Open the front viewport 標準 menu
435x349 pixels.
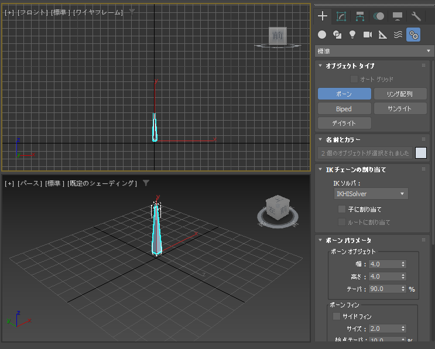[x=60, y=12]
